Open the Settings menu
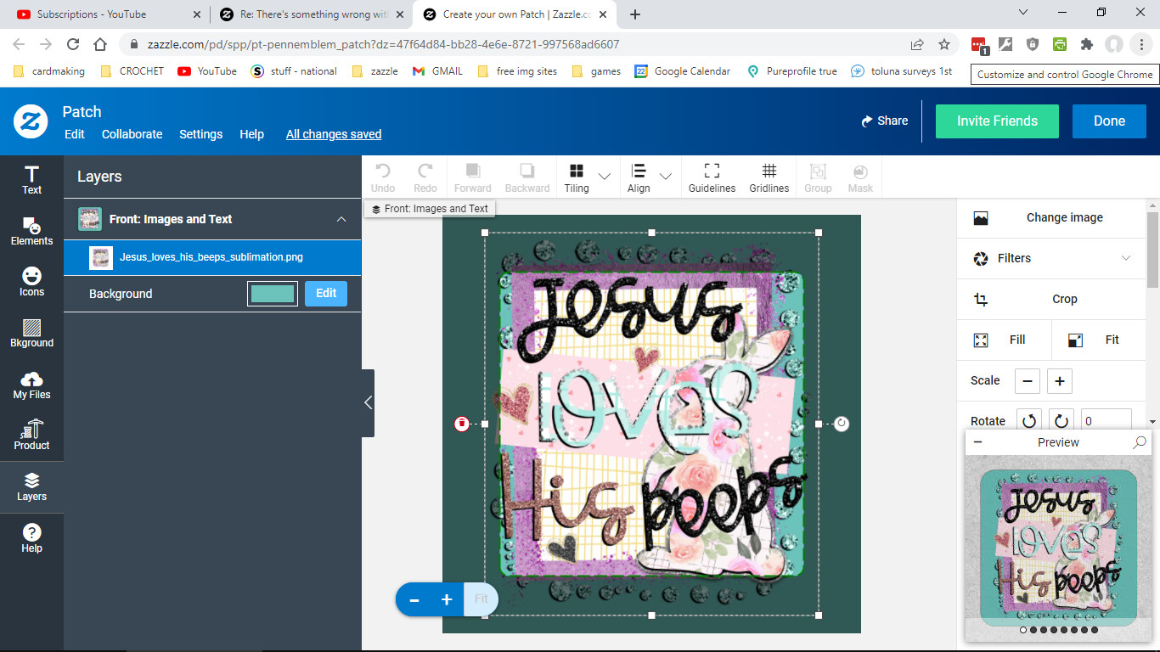Image resolution: width=1160 pixels, height=652 pixels. pyautogui.click(x=200, y=134)
